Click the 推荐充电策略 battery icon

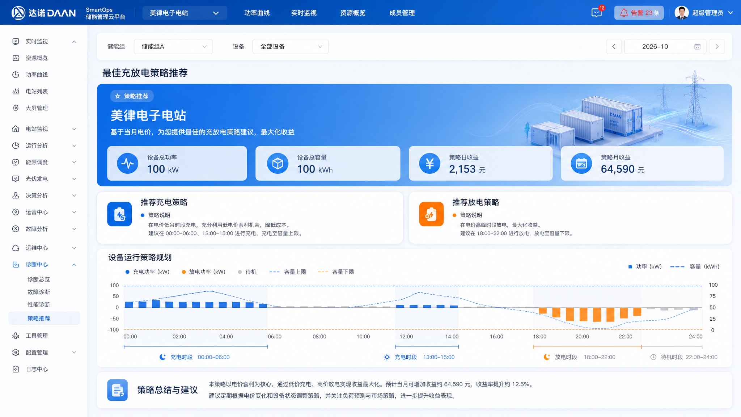119,214
